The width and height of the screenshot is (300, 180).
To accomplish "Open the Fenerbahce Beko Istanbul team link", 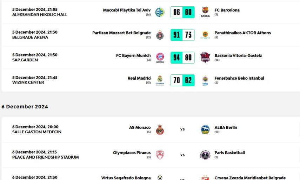I will pos(239,78).
